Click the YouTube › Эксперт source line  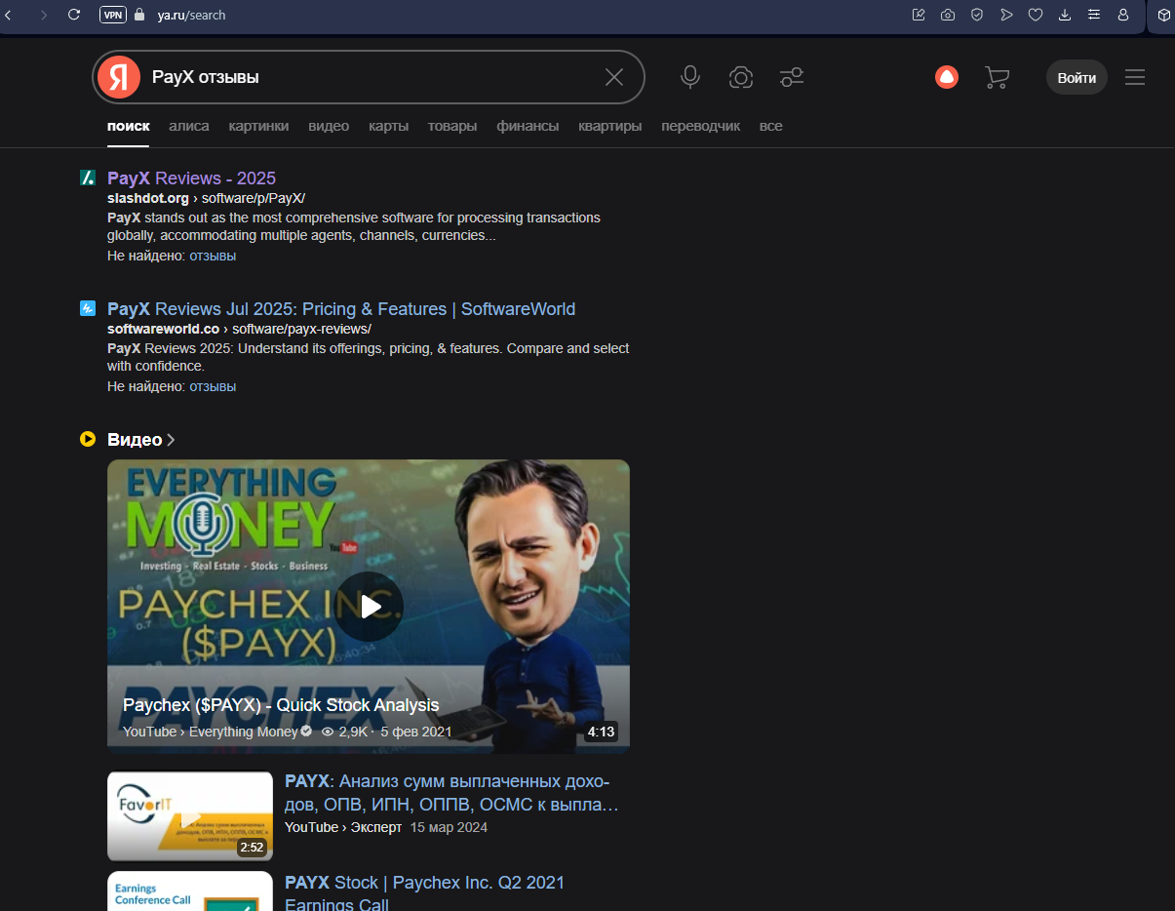[x=343, y=827]
